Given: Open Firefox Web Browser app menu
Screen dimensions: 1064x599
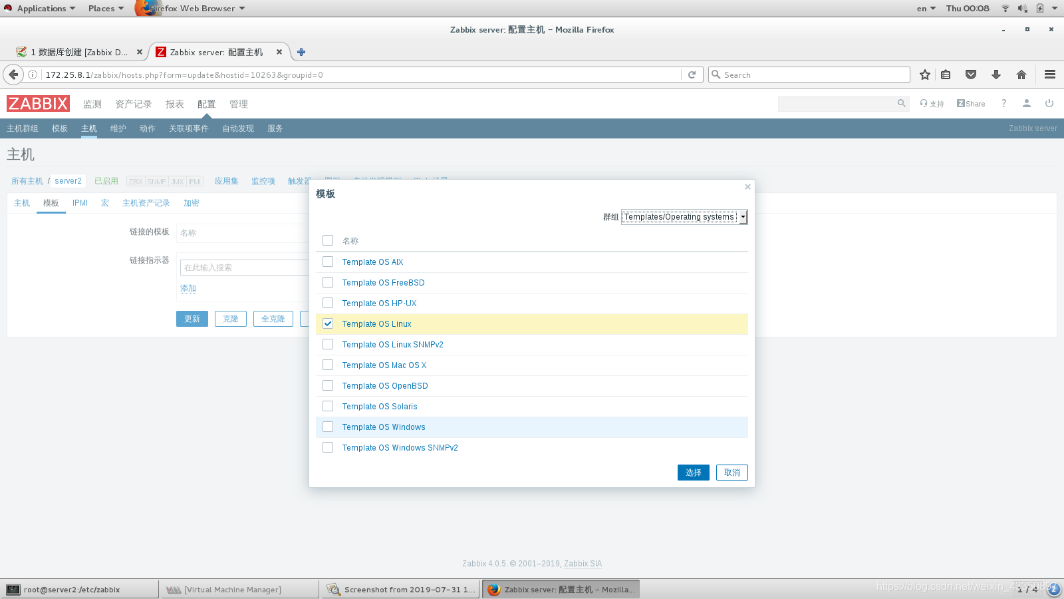Looking at the screenshot, I should (x=192, y=8).
